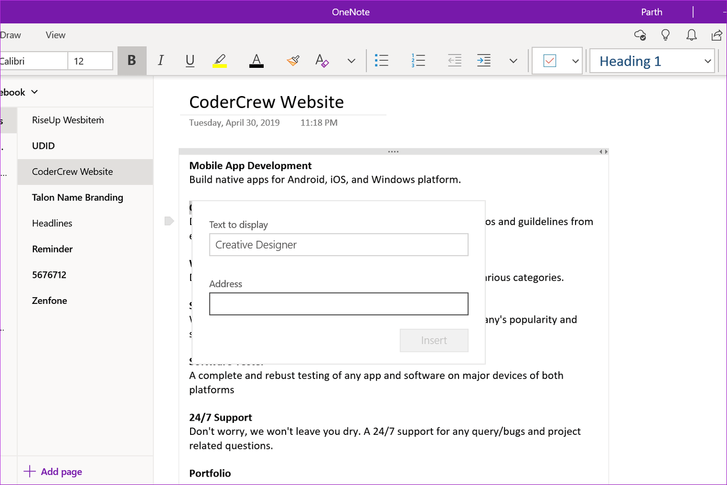
Task: Select the Format Painter tool
Action: tap(293, 61)
